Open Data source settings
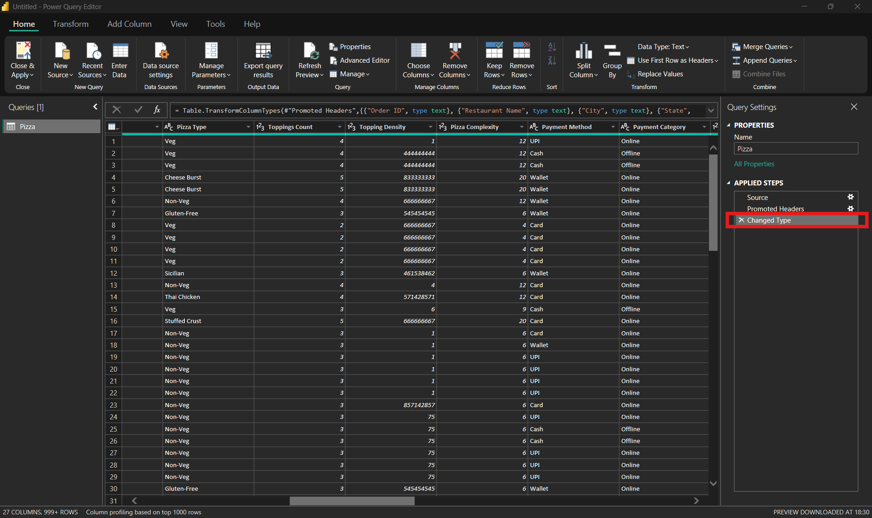Viewport: 872px width, 518px height. tap(161, 51)
